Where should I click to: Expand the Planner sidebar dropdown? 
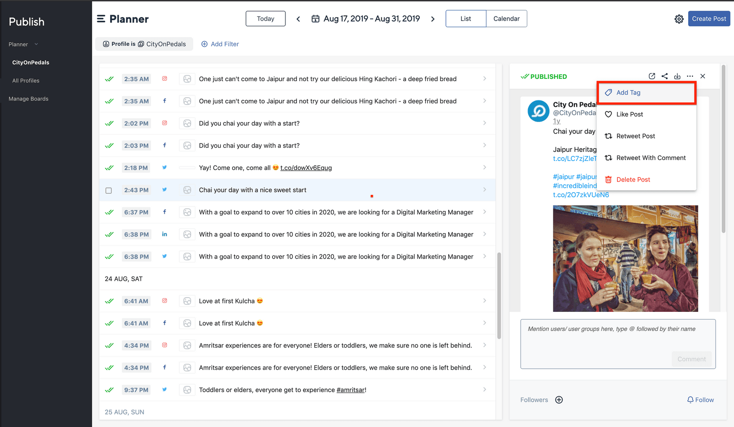pos(36,44)
